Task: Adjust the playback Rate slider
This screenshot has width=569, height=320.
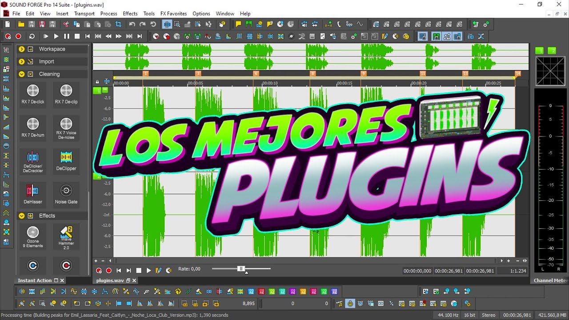Action: click(241, 269)
